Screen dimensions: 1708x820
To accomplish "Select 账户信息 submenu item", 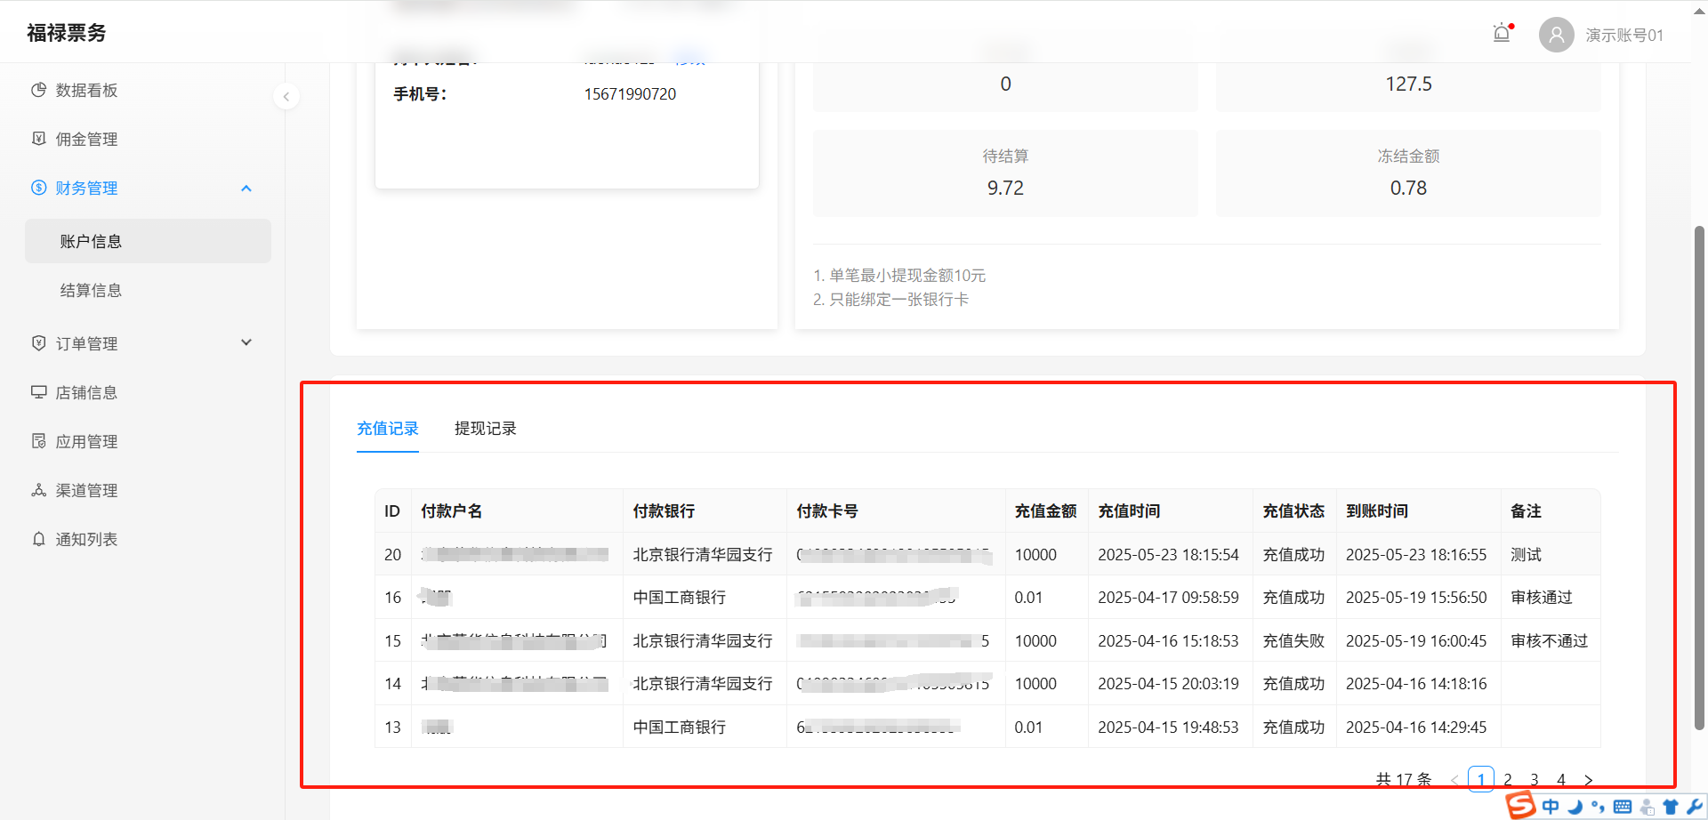I will point(91,241).
